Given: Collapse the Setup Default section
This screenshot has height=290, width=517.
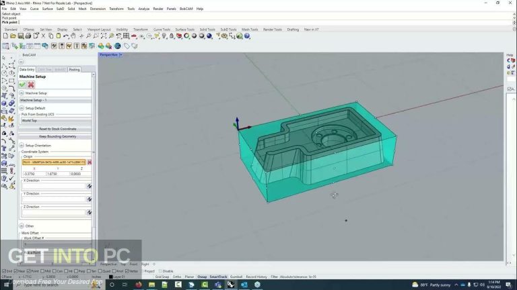Looking at the screenshot, I should pos(21,107).
